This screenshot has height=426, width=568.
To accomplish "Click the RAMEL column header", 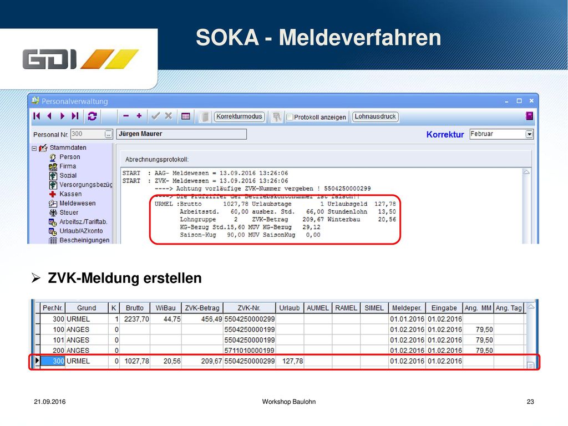I will coord(346,308).
